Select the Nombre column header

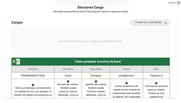click(x=68, y=69)
